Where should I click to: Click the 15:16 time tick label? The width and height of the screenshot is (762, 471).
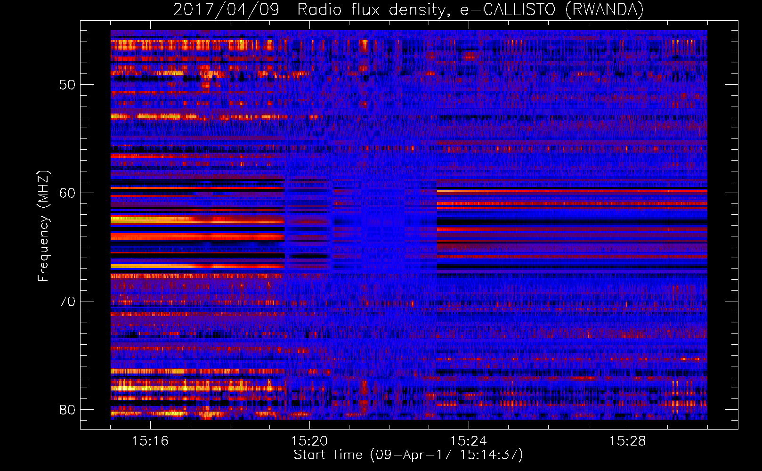click(x=150, y=441)
